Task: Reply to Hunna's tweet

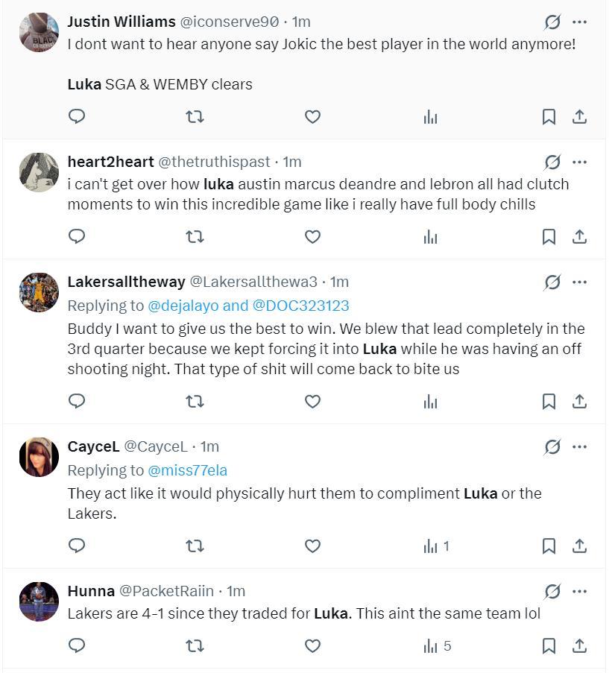Action: pyautogui.click(x=77, y=645)
